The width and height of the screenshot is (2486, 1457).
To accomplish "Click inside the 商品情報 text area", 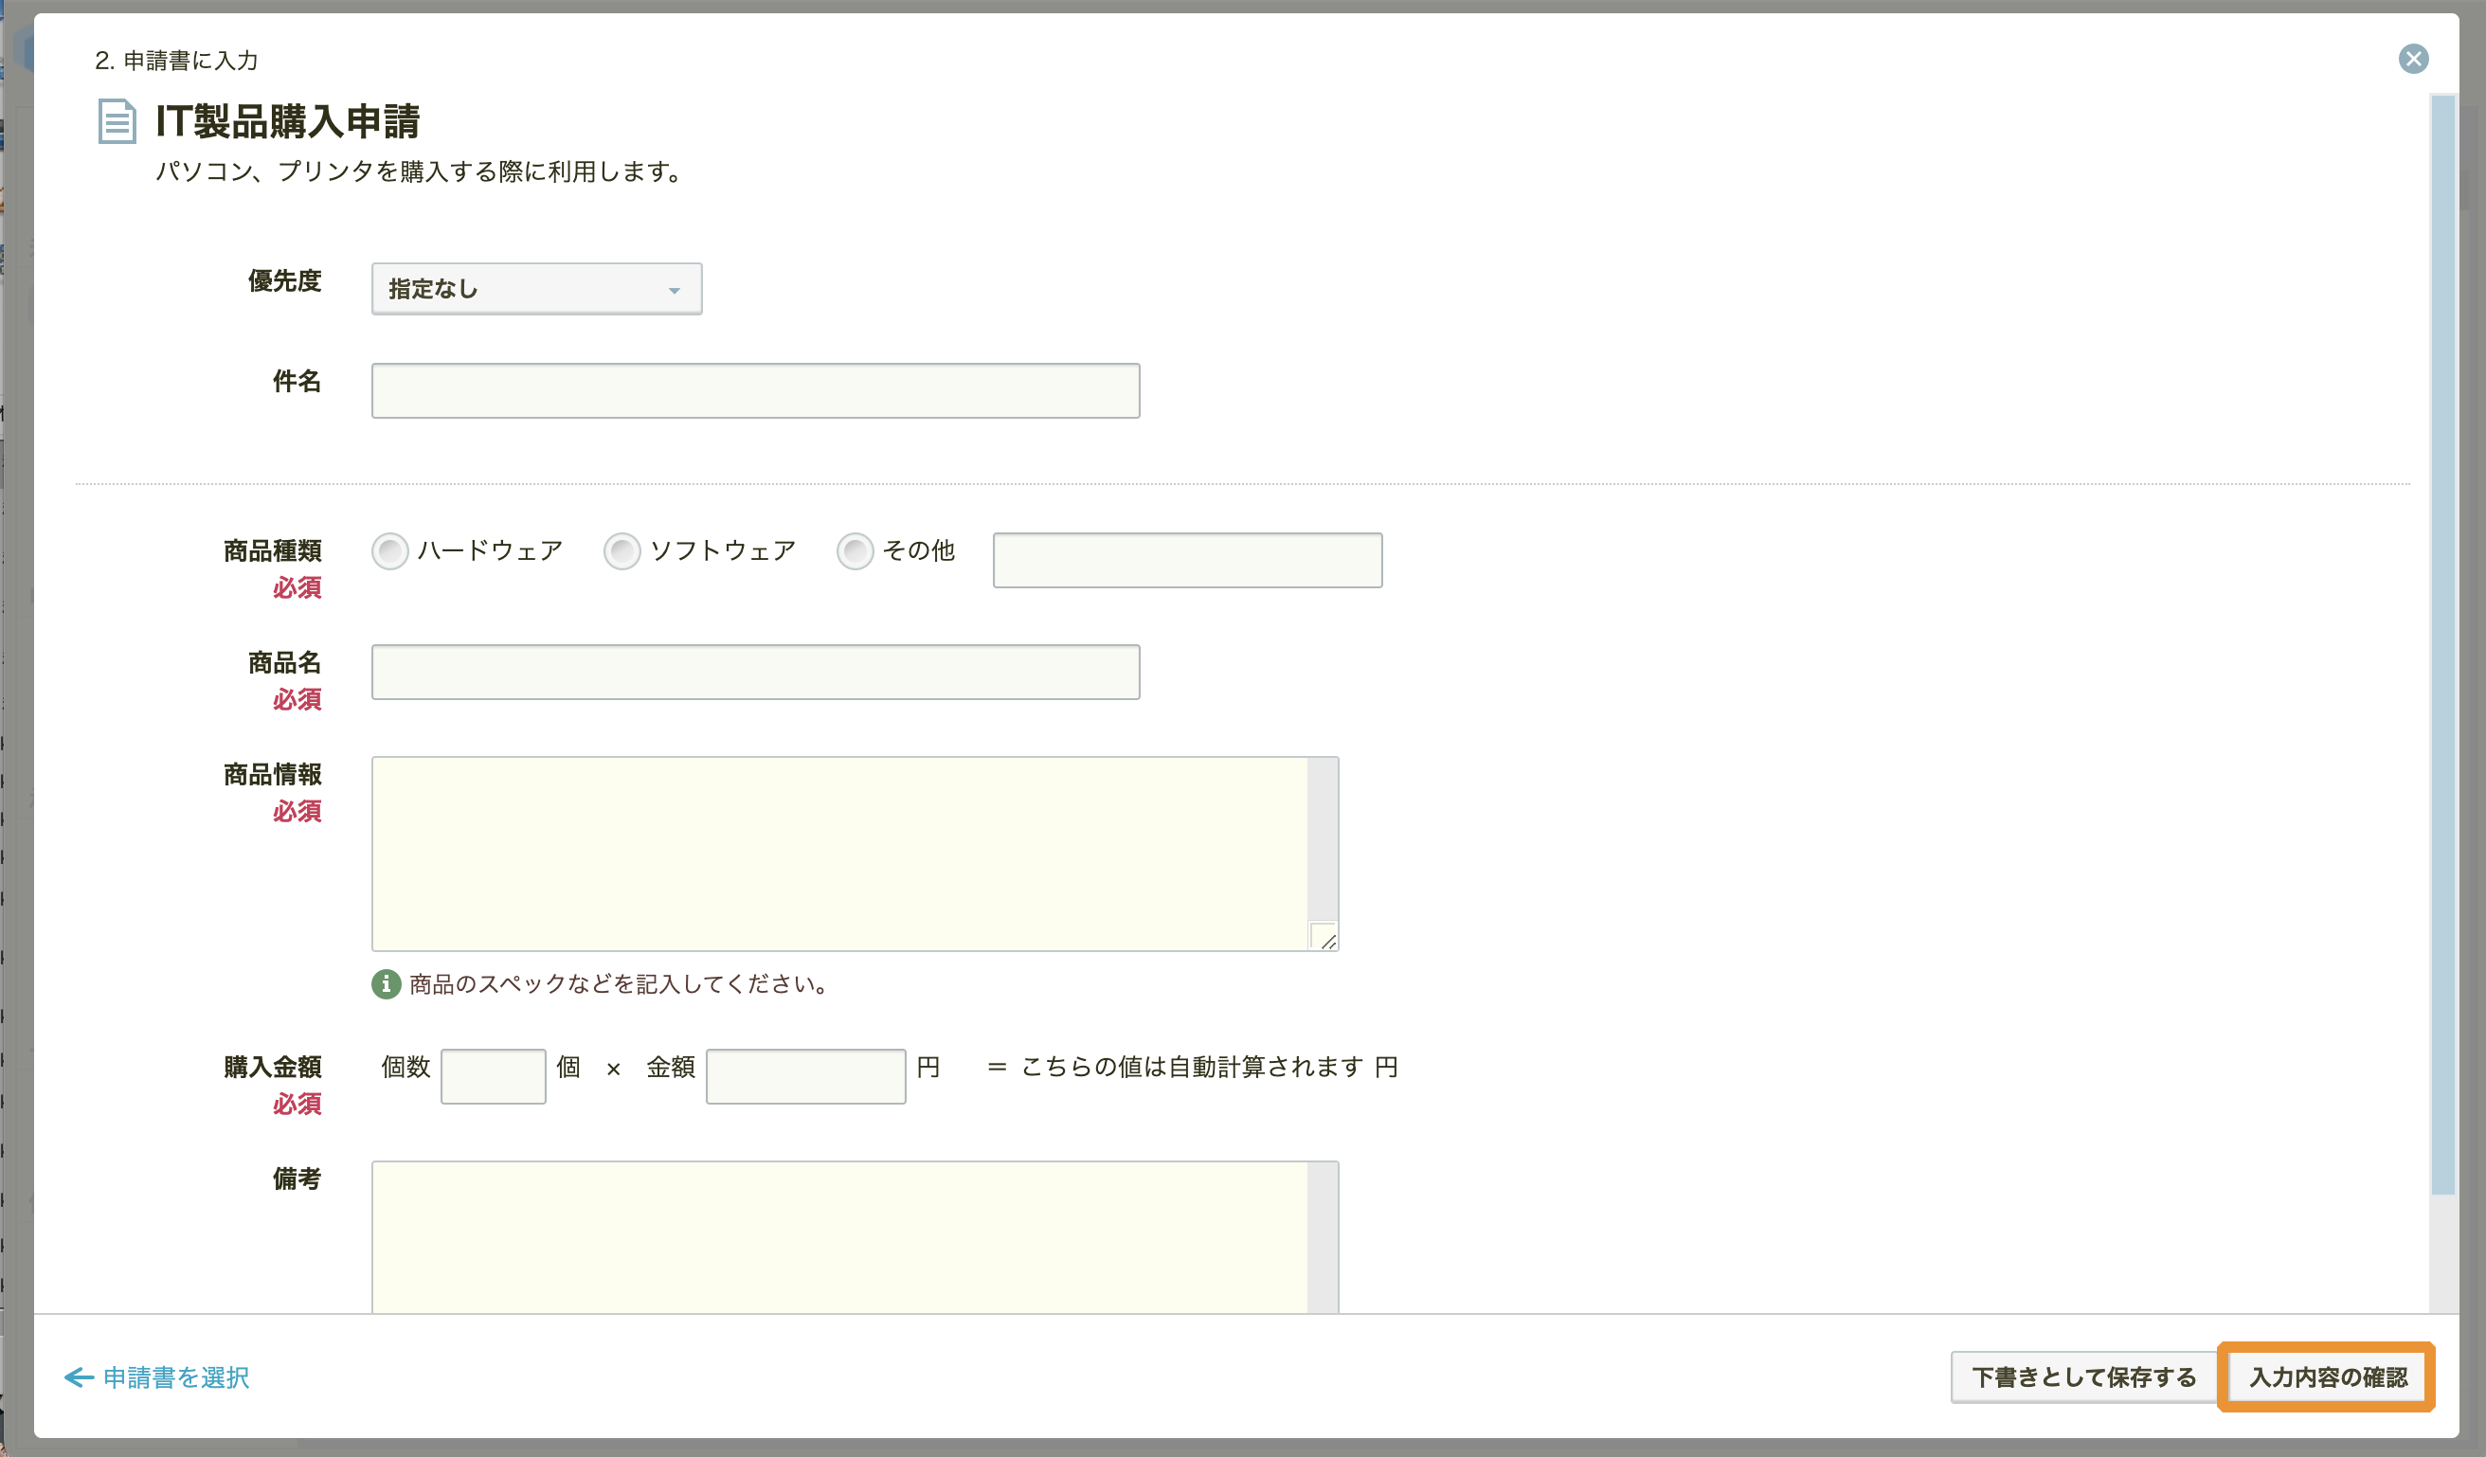I will 839,854.
